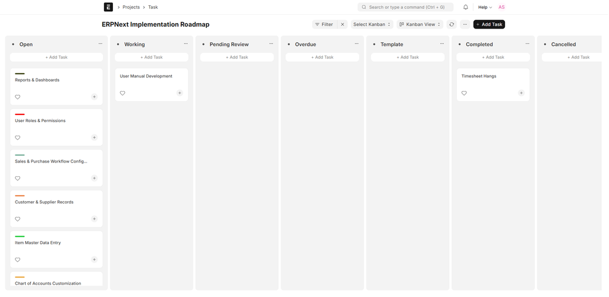The width and height of the screenshot is (609, 297).
Task: Click the Filter button
Action: click(x=325, y=24)
